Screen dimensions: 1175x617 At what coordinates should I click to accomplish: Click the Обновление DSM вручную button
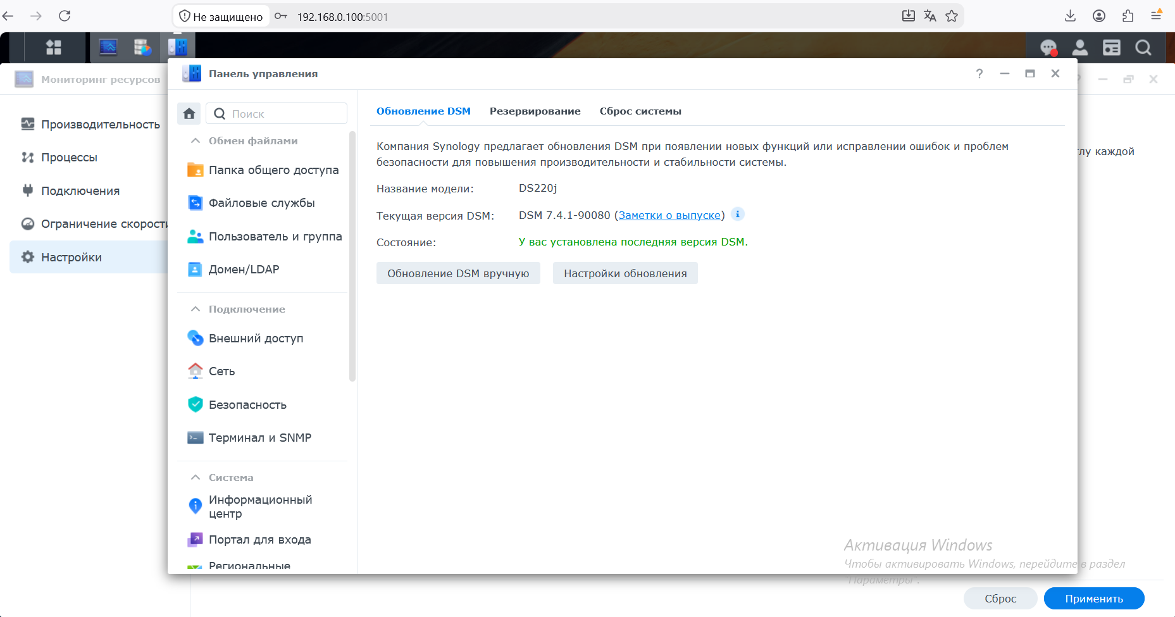(458, 273)
